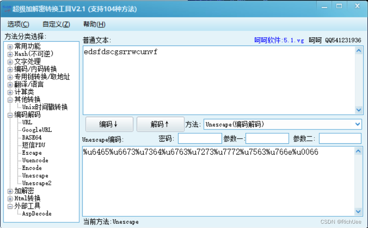Collapse the 外部工具 category
This screenshot has height=228, width=368.
[x=10, y=206]
